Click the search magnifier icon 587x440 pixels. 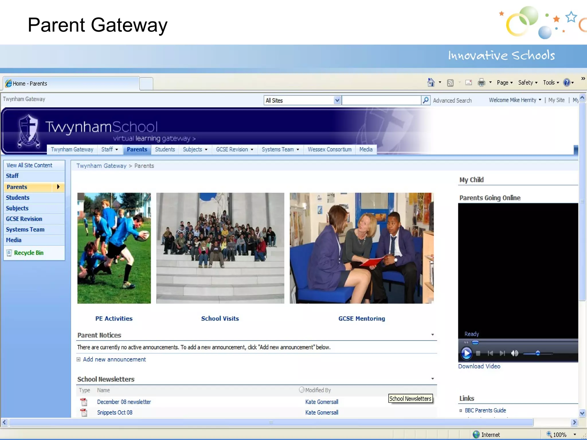[x=426, y=100]
